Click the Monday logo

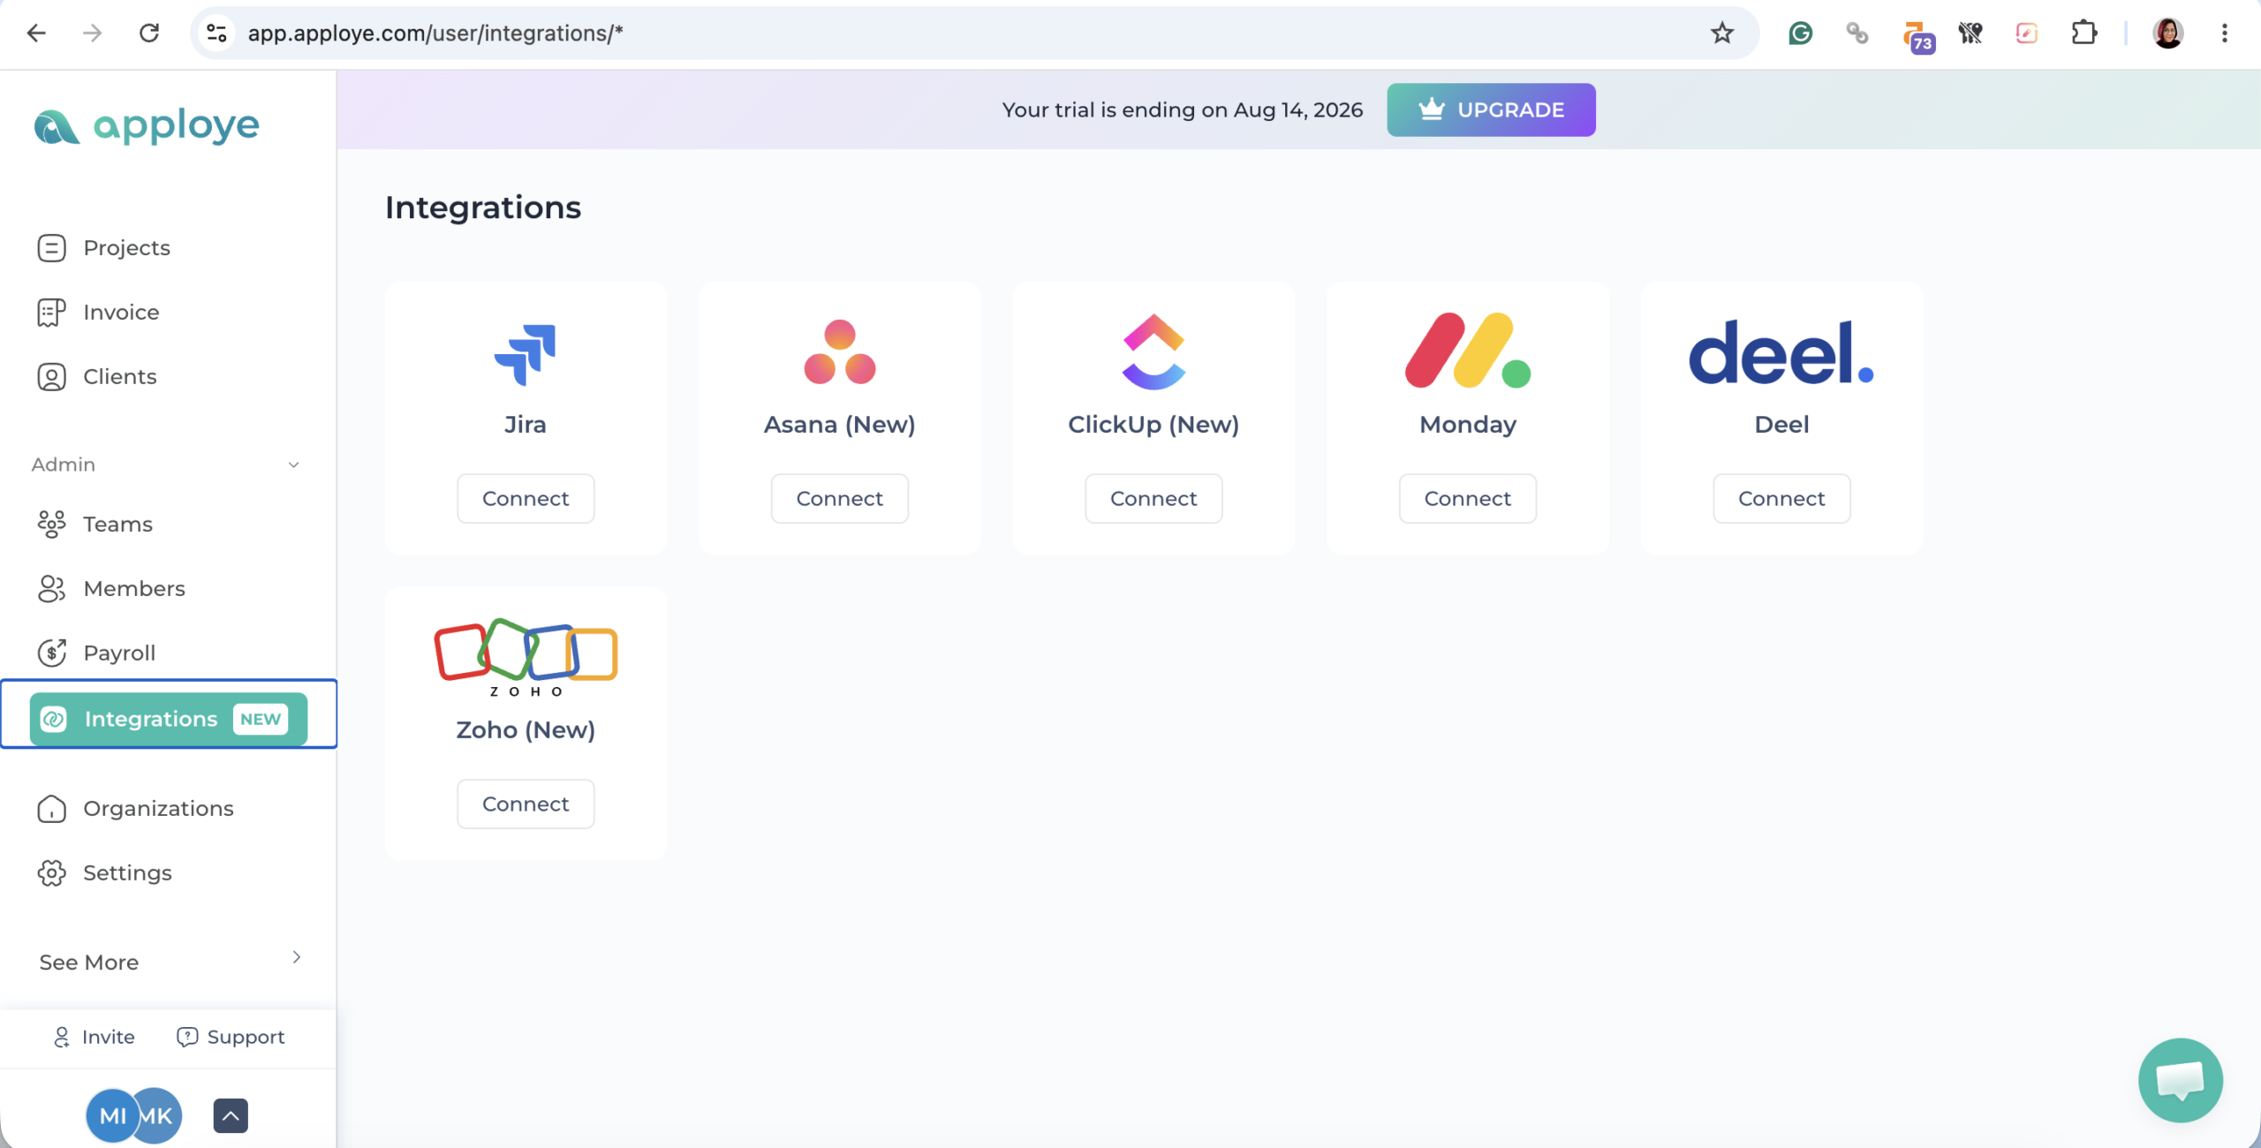[1468, 351]
